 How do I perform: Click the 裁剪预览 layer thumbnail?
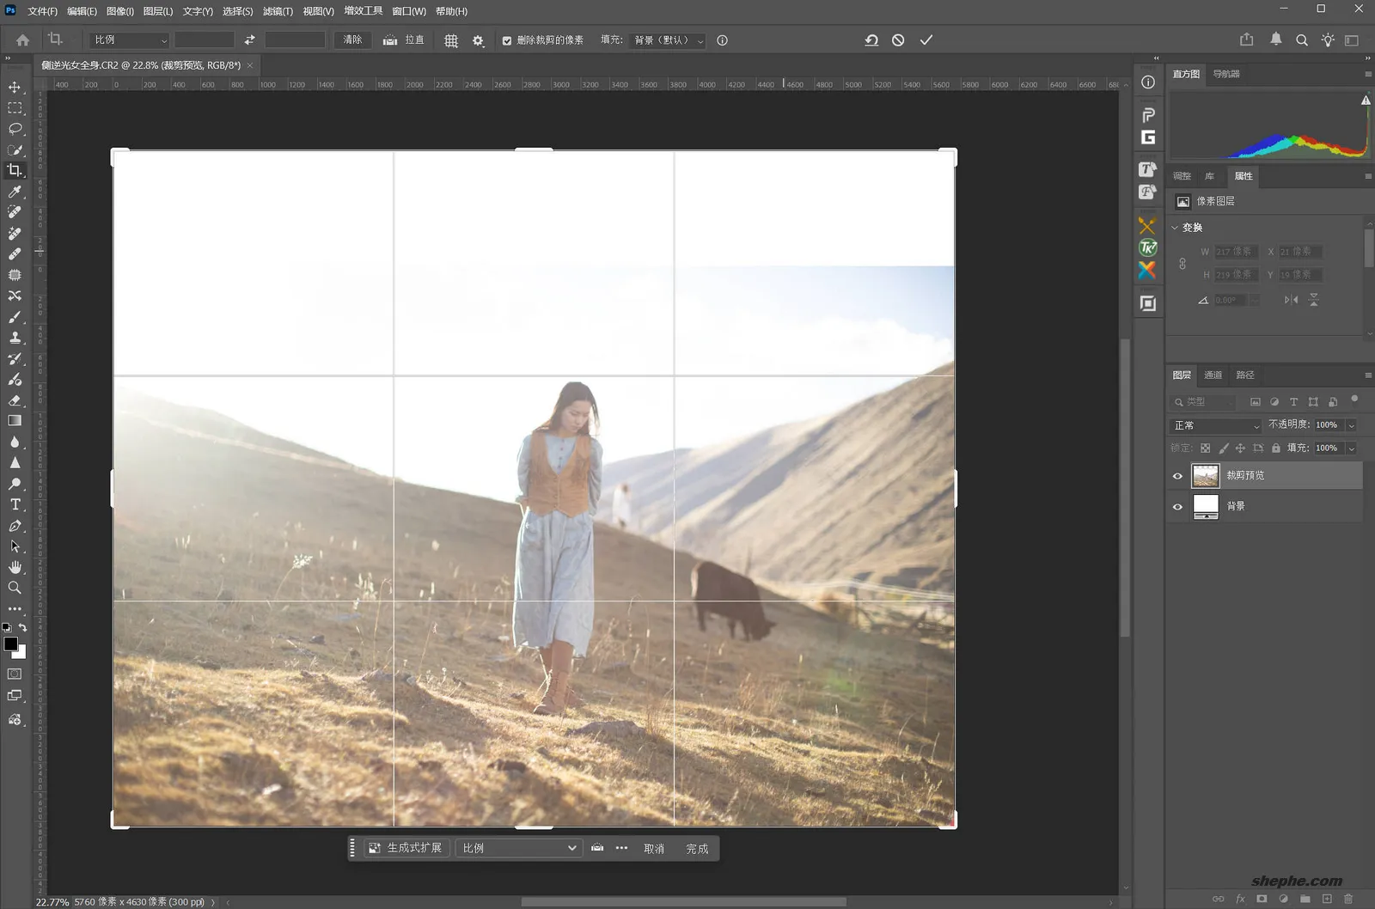(x=1206, y=475)
